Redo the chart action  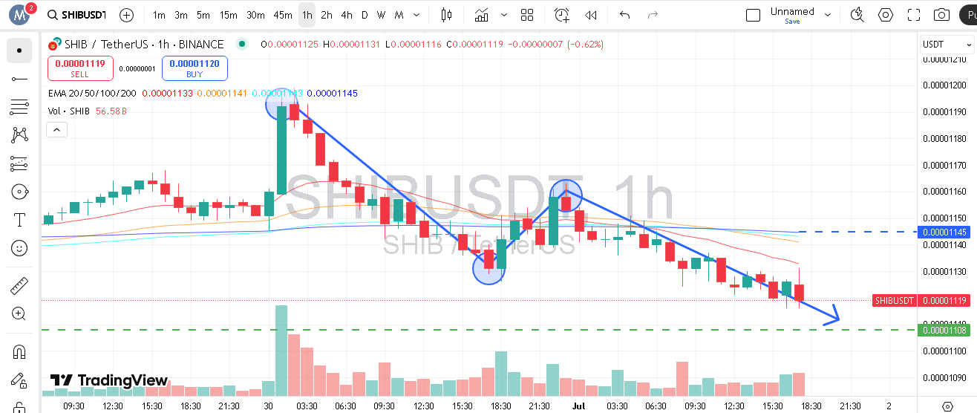[653, 15]
